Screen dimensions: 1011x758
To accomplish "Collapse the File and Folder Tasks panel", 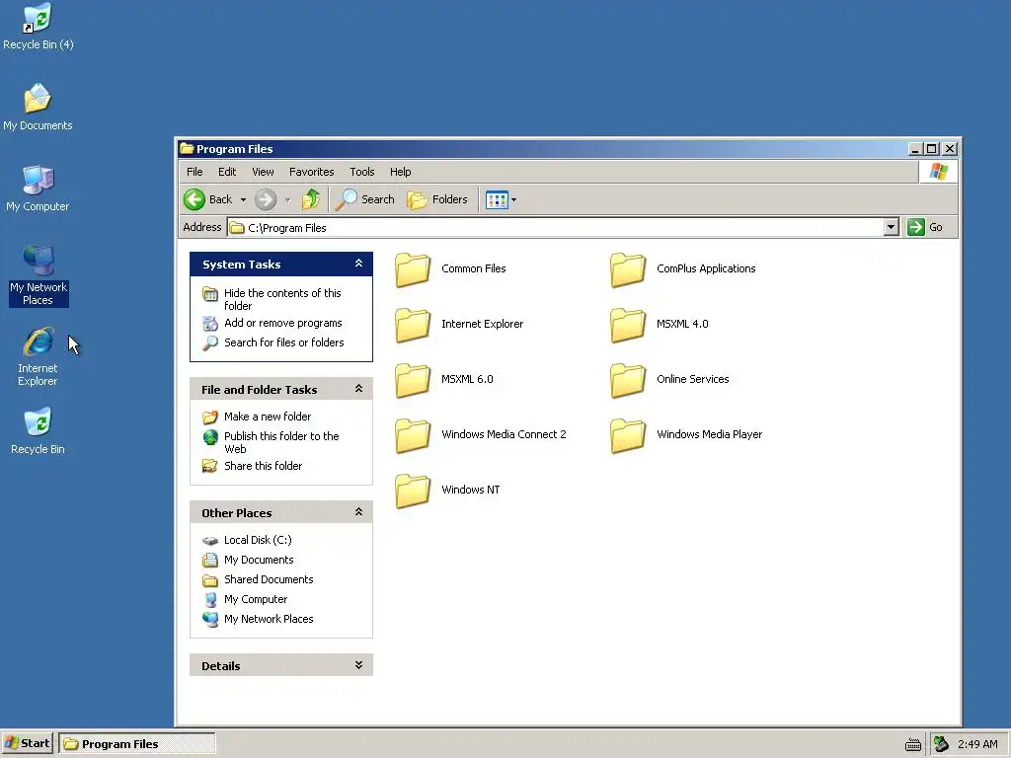I will (358, 389).
